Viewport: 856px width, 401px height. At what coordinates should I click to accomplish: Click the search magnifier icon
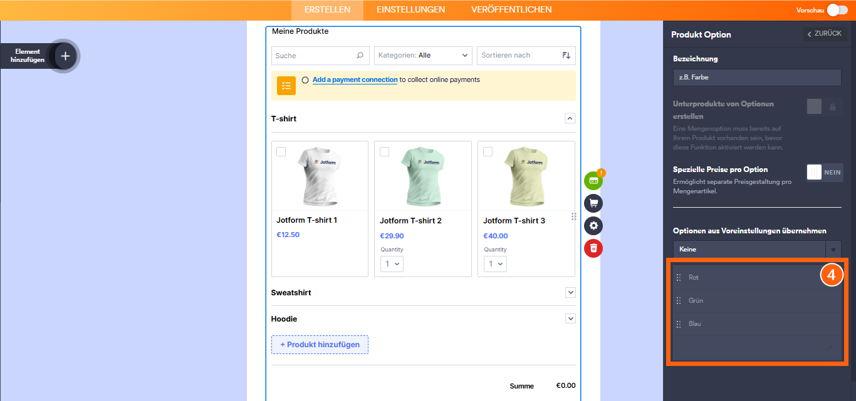pos(361,55)
